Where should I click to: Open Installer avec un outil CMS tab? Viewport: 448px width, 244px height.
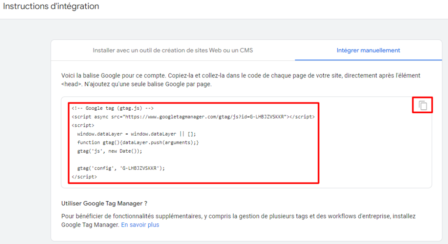click(x=173, y=50)
